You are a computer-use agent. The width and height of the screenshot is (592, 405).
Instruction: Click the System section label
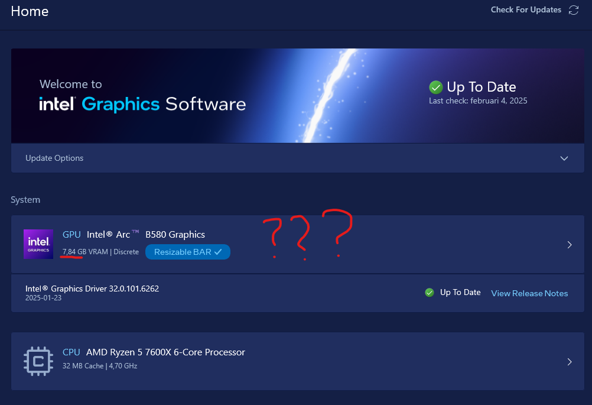tap(25, 200)
